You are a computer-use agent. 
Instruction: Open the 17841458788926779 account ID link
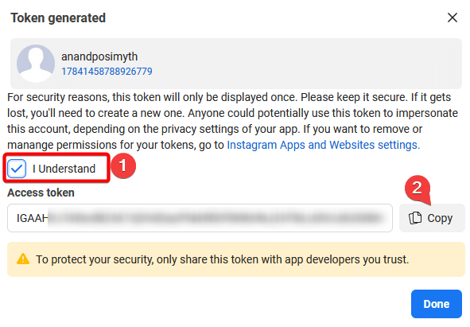pyautogui.click(x=107, y=72)
